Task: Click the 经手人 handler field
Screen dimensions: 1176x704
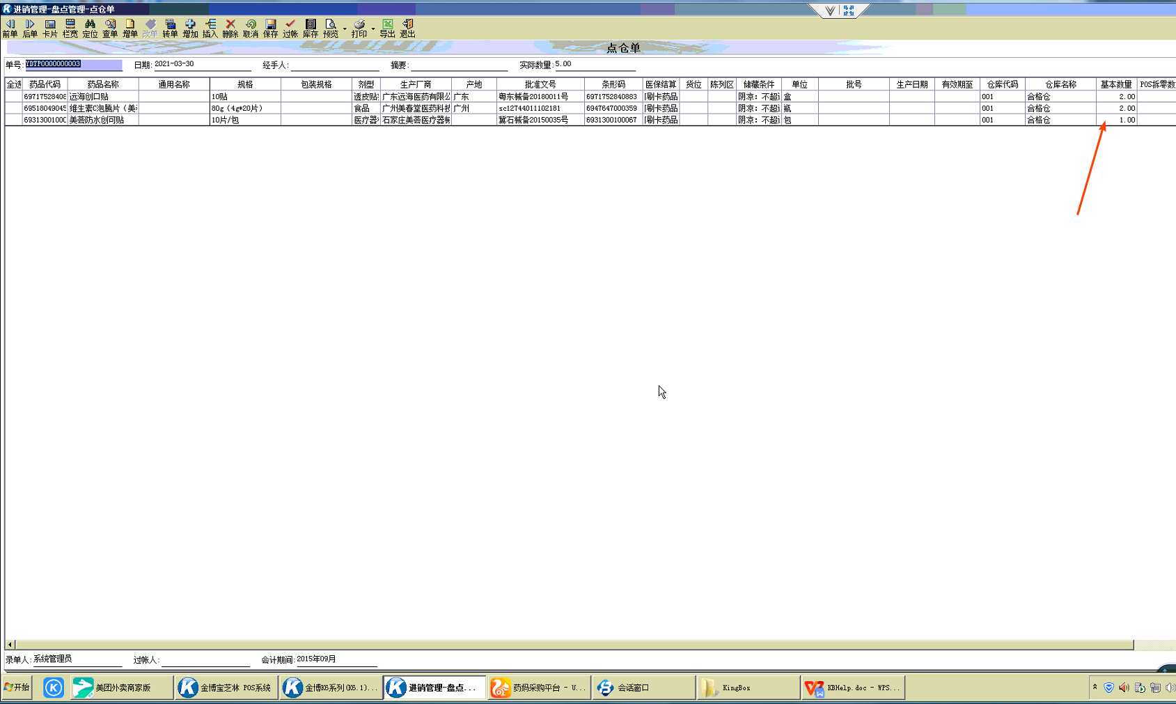Action: click(x=335, y=65)
